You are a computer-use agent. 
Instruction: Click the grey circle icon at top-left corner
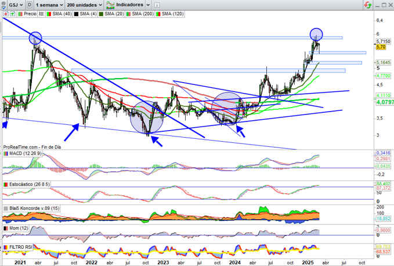(x=3, y=3)
